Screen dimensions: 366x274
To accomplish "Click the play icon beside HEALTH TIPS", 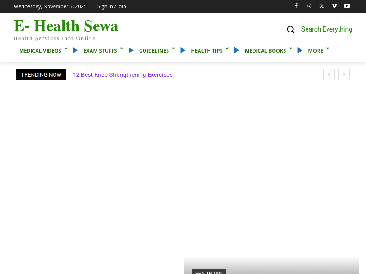I will click(x=237, y=50).
